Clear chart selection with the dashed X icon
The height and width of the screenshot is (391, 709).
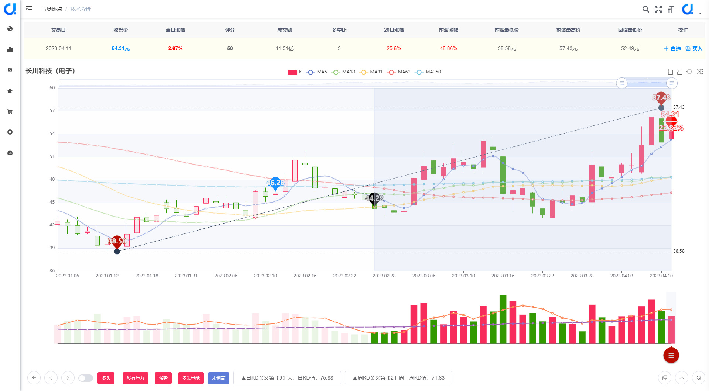[700, 72]
